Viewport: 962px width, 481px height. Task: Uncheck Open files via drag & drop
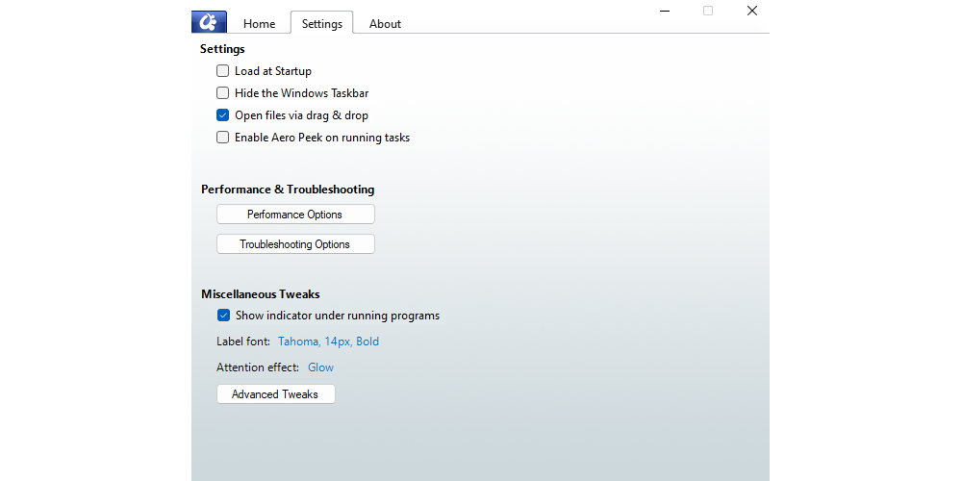(223, 115)
